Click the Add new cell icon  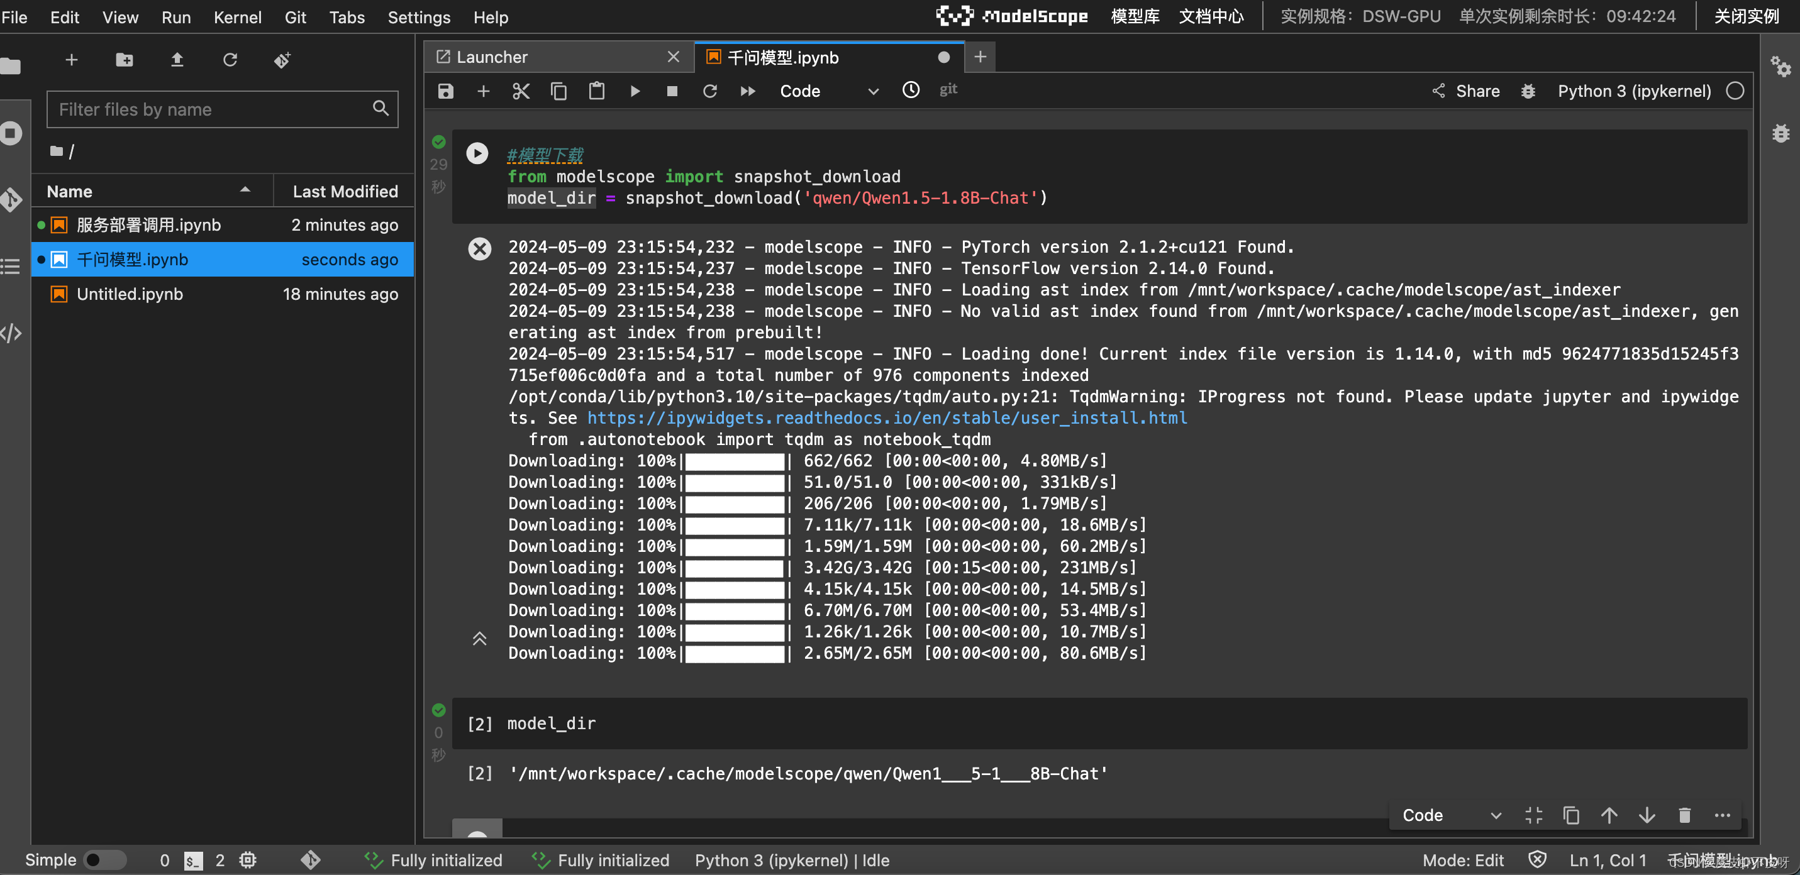tap(483, 91)
